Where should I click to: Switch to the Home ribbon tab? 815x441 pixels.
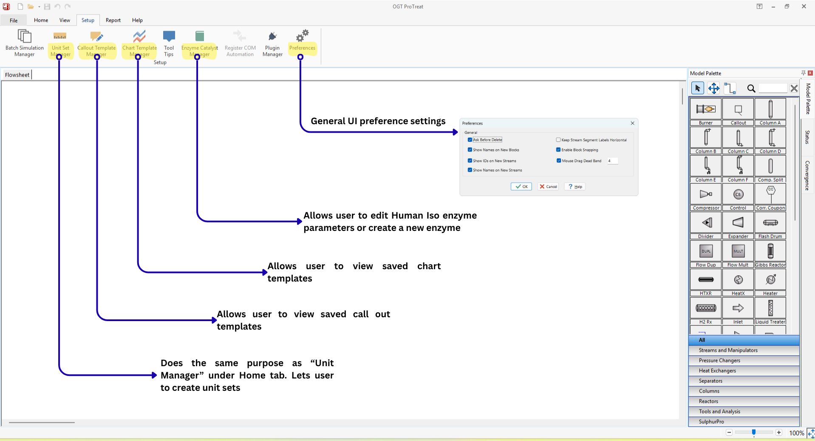point(41,20)
